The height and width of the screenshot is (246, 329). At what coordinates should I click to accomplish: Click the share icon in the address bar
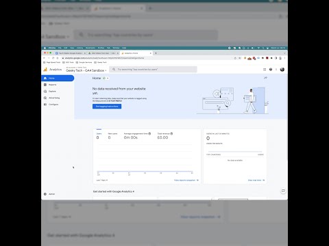[x=235, y=58]
